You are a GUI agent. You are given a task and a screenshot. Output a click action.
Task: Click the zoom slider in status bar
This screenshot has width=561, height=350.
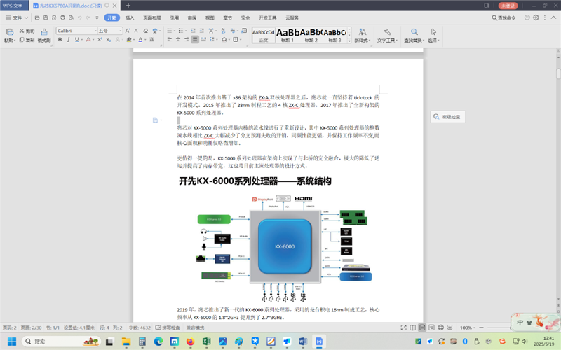[499, 328]
